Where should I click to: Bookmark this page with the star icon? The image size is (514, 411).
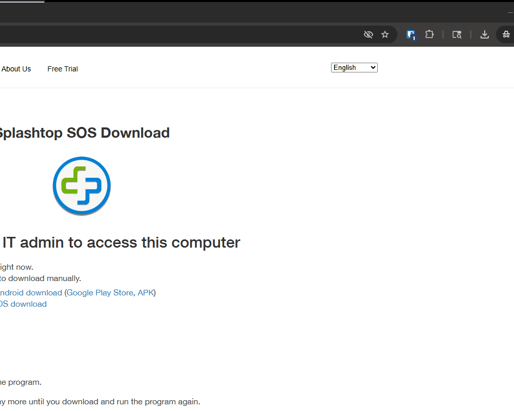385,34
